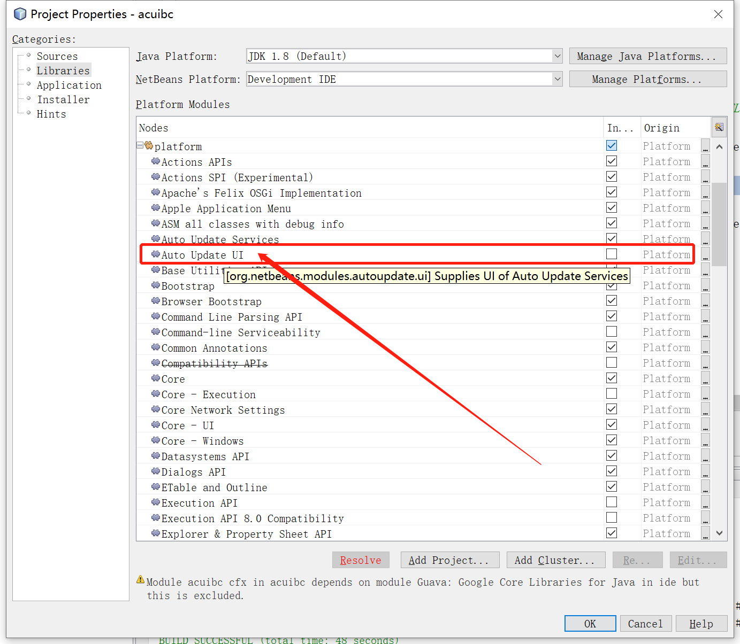Click the Datasystems API module icon
Image resolution: width=740 pixels, height=644 pixels.
(156, 456)
